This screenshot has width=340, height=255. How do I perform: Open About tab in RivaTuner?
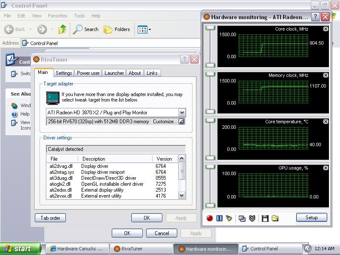tap(135, 73)
